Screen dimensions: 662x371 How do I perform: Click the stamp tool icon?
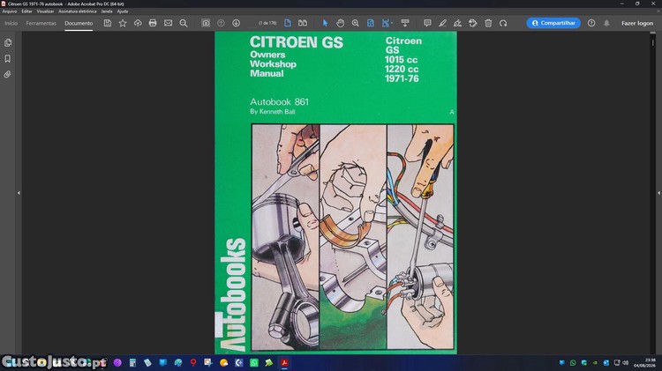click(x=473, y=23)
